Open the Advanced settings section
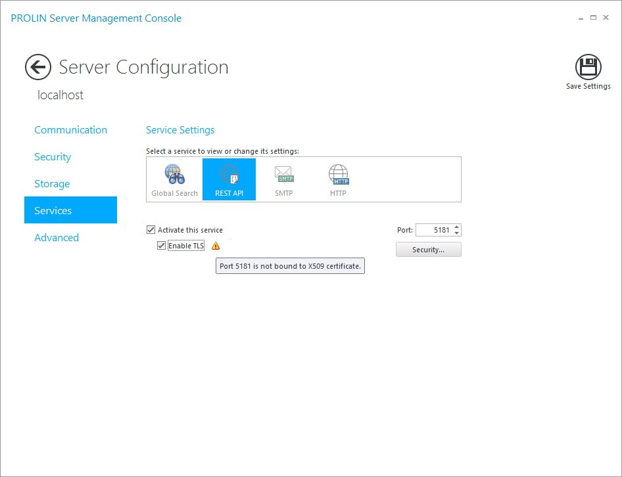This screenshot has height=477, width=622. pos(57,238)
